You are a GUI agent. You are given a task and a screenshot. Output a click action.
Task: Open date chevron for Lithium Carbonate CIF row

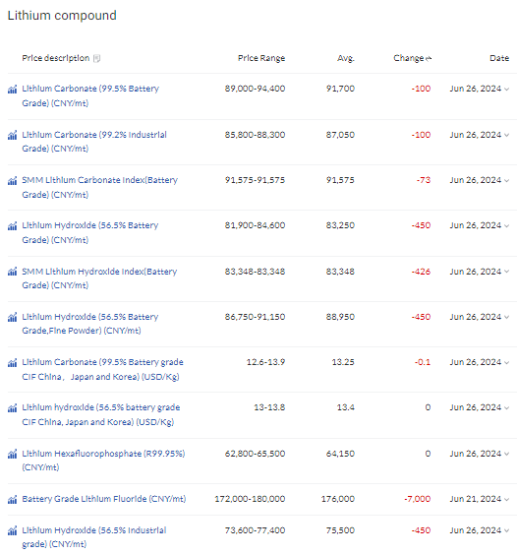(x=507, y=362)
